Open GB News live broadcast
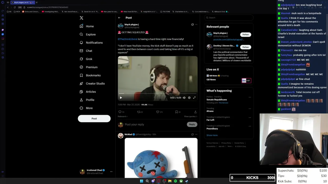Viewport: 328px width, 184px height. click(x=229, y=78)
